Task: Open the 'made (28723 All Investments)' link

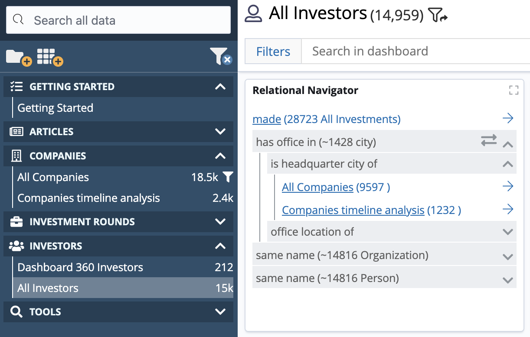Action: pyautogui.click(x=267, y=119)
